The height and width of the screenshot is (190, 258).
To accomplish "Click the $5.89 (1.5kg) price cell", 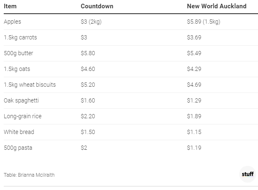I will [204, 22].
